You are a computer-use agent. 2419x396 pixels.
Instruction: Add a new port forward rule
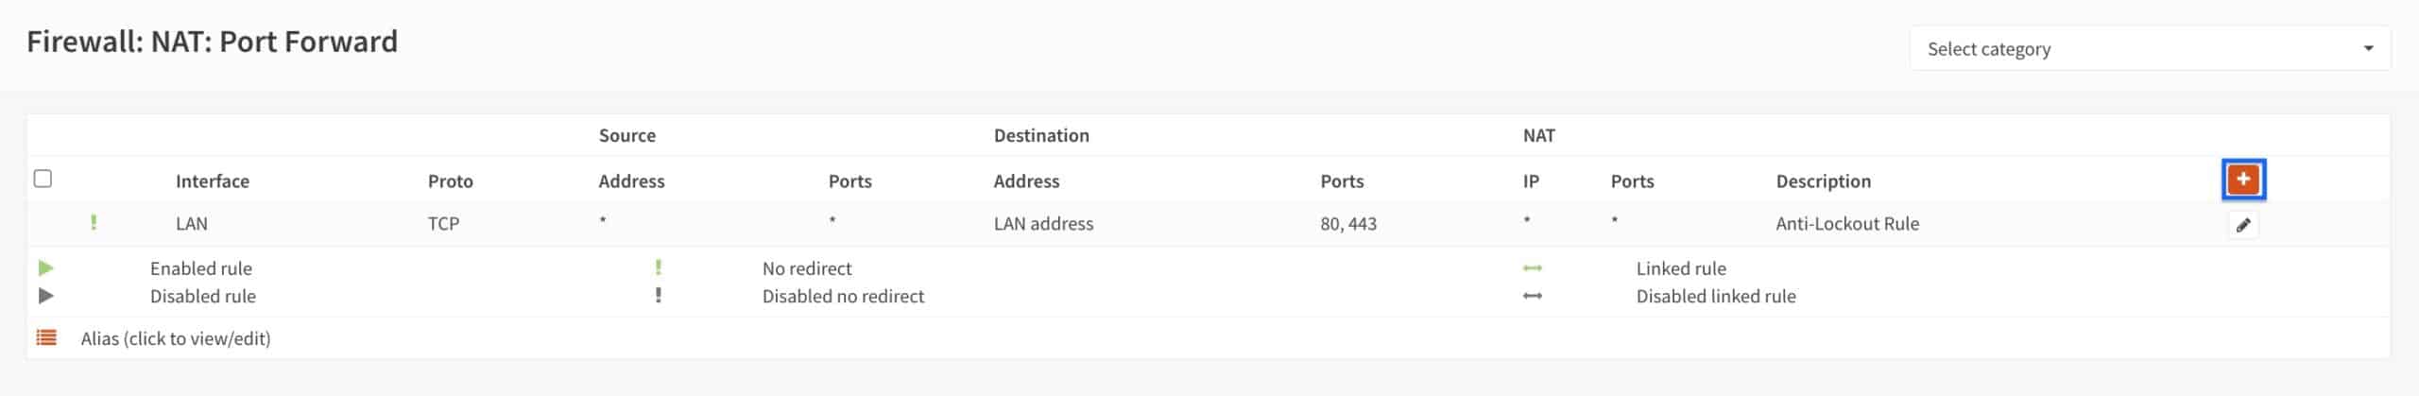coord(2242,180)
